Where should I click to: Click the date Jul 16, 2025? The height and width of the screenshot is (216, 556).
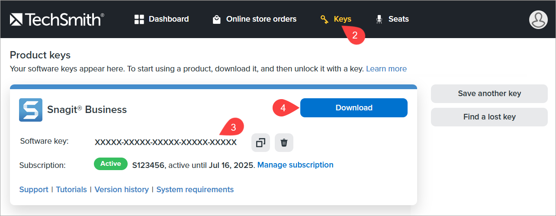click(231, 165)
